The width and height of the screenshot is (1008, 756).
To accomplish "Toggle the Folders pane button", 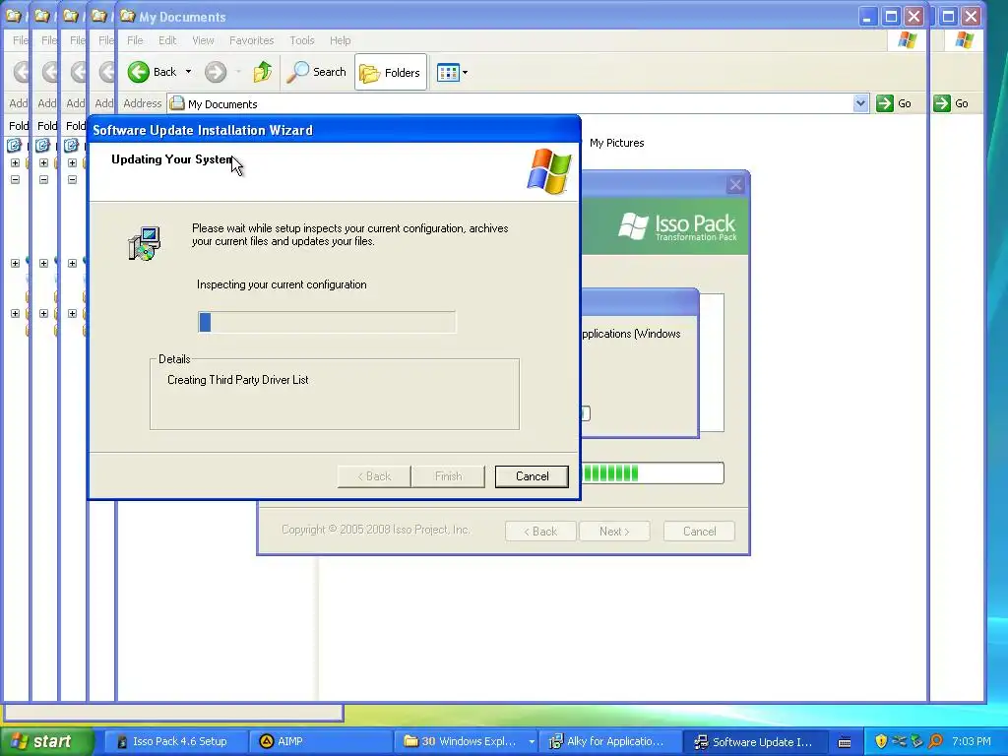I will [x=390, y=73].
